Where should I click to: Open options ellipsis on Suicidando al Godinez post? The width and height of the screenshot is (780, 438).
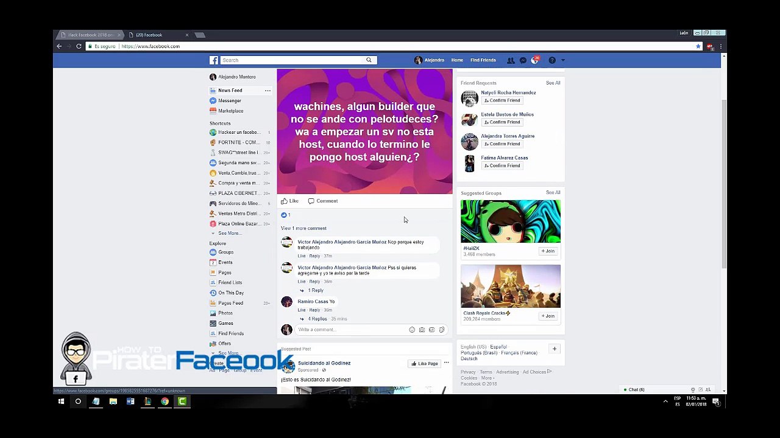tap(446, 363)
